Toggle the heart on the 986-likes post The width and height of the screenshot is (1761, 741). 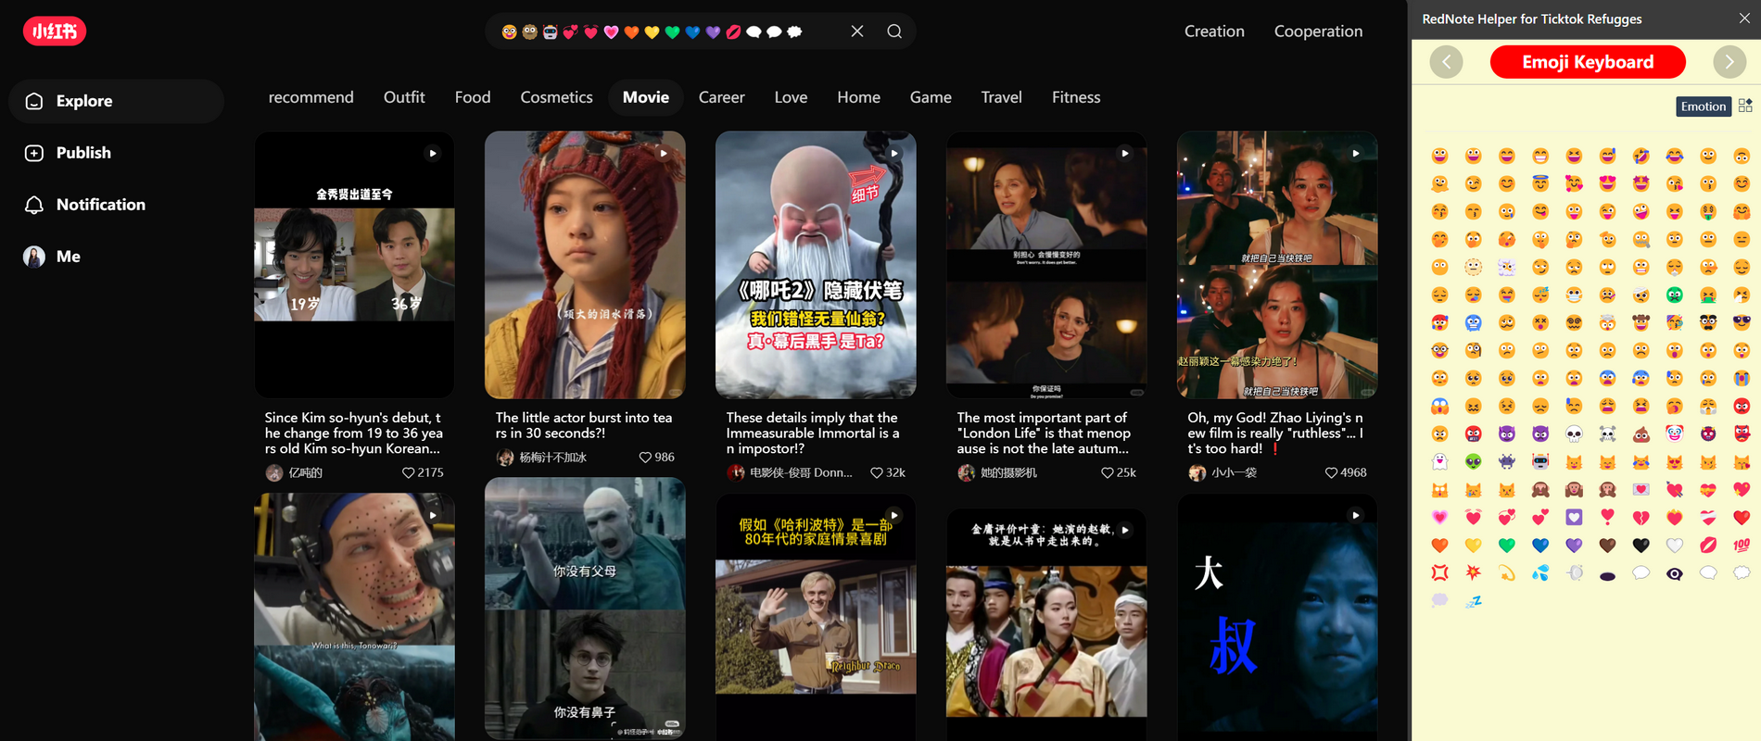pos(645,458)
